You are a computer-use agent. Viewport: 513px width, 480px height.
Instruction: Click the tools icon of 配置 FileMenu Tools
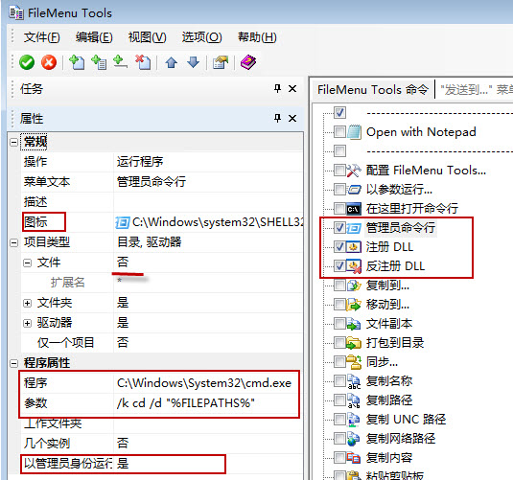coord(354,171)
